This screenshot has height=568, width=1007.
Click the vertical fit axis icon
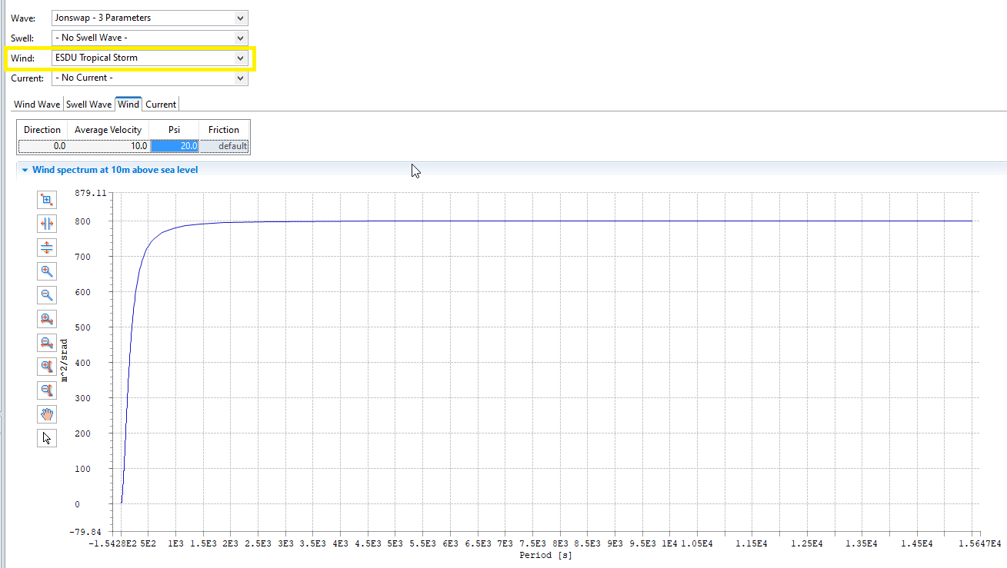pos(47,247)
